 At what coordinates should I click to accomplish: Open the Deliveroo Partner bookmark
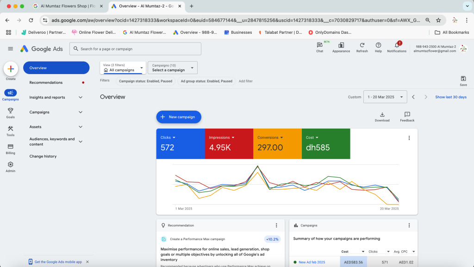(x=44, y=32)
